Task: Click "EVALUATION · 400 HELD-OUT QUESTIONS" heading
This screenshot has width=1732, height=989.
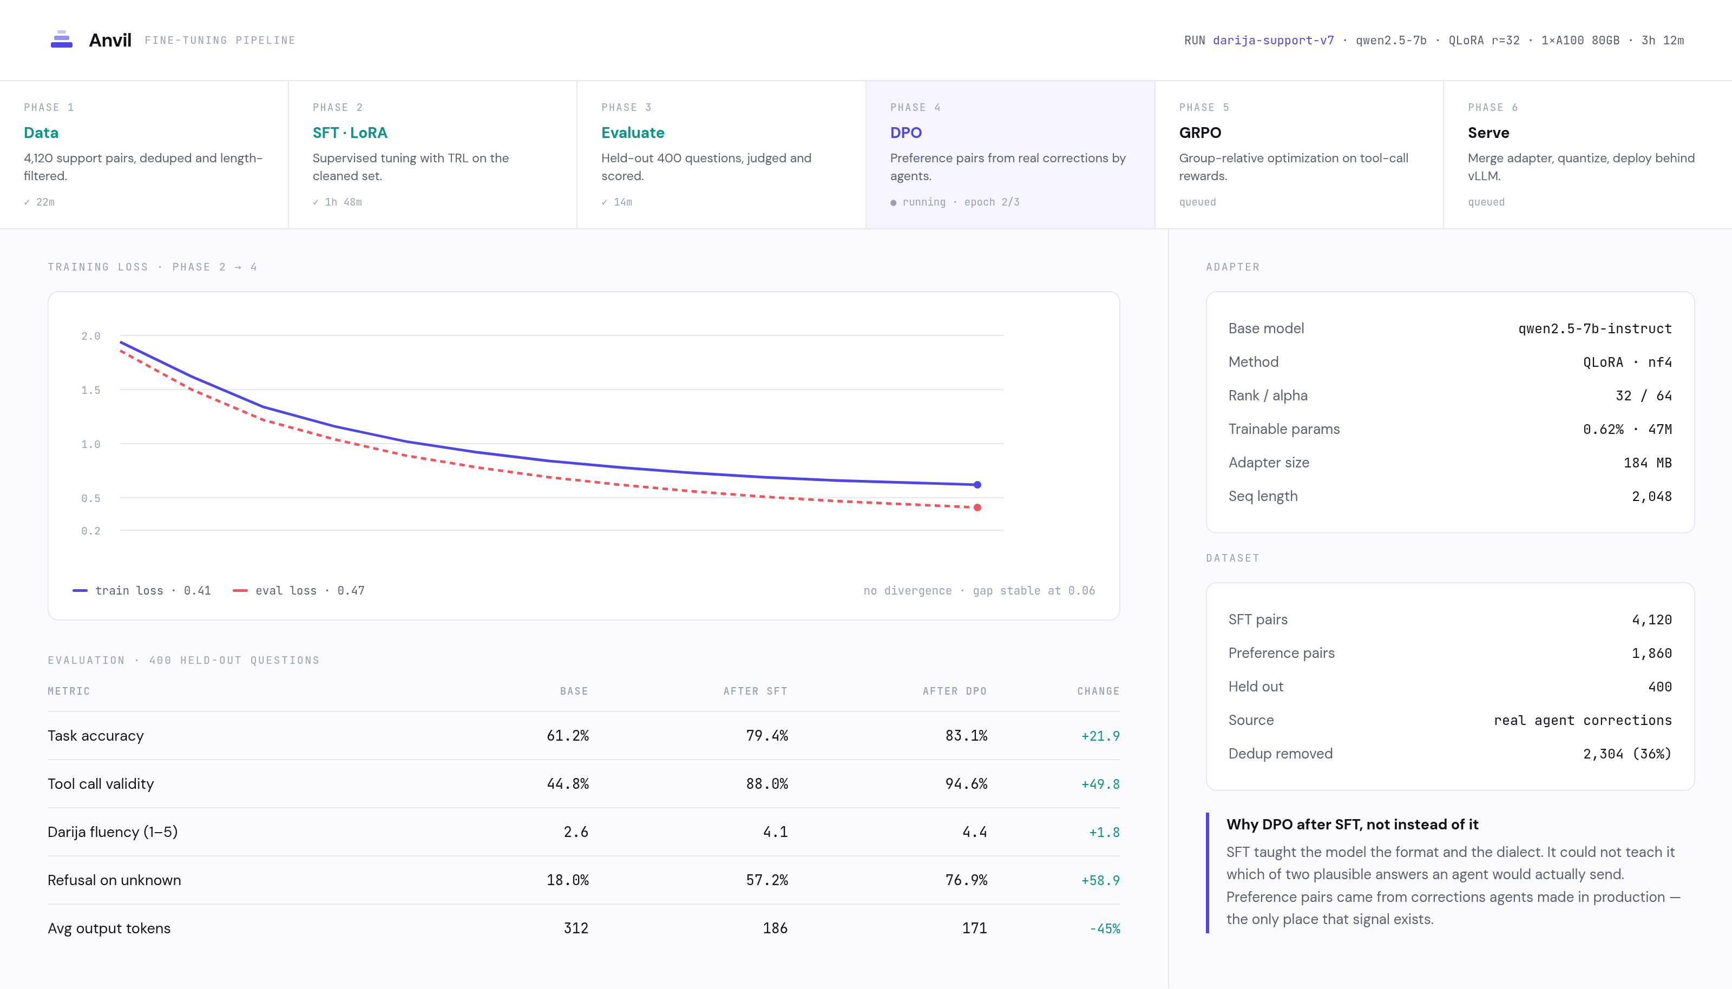Action: point(183,660)
